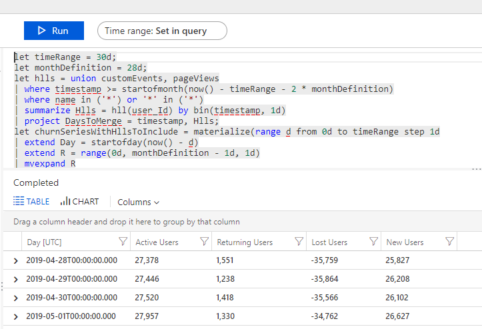
Task: Expand the 2019-05-01 result row
Action: point(16,317)
